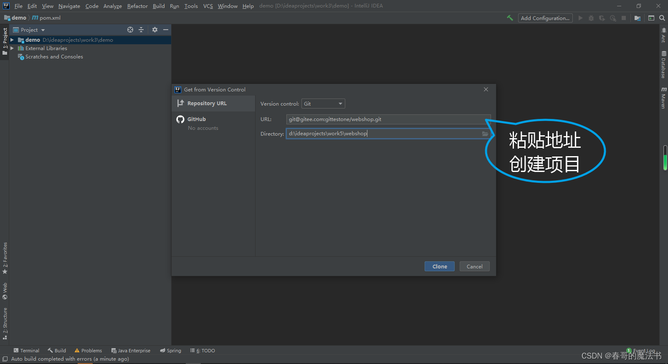The height and width of the screenshot is (364, 668).
Task: Open the Navigate menu
Action: click(x=69, y=6)
